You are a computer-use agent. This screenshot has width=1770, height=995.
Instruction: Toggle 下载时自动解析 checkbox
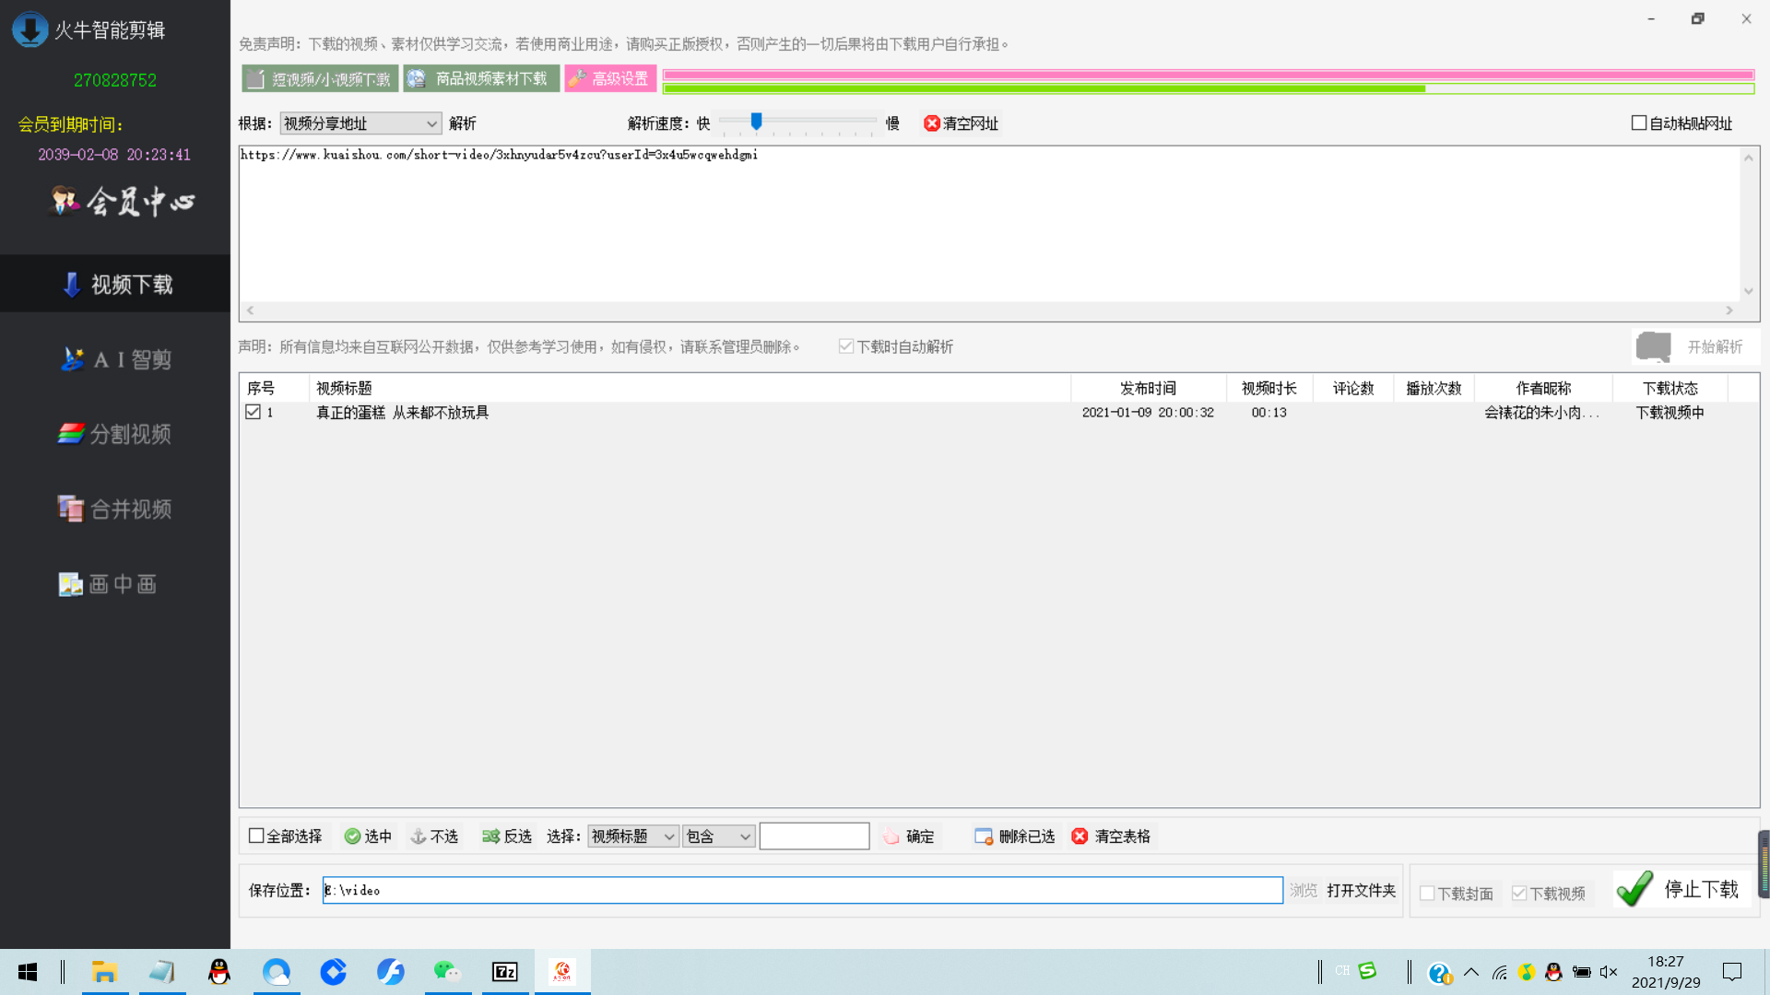pos(845,346)
